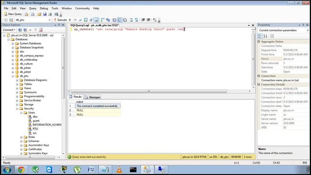Click the Comment out selected lines icon

click(x=131, y=20)
